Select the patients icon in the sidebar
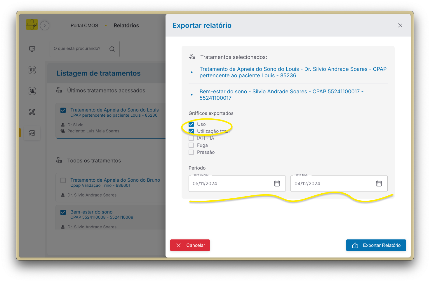 32,91
